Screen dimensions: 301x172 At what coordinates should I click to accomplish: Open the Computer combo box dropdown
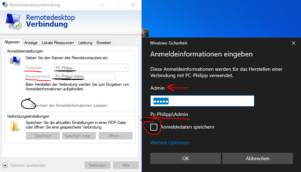coord(125,68)
